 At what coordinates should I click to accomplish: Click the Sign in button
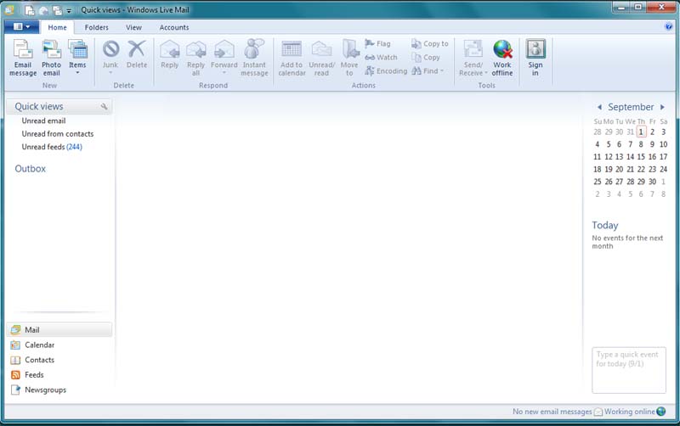535,58
